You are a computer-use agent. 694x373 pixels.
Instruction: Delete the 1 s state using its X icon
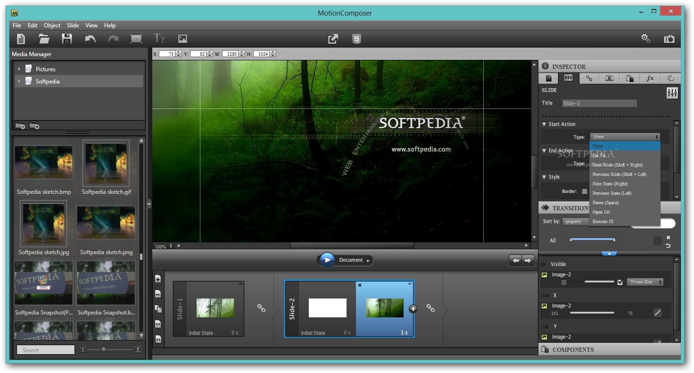point(360,285)
